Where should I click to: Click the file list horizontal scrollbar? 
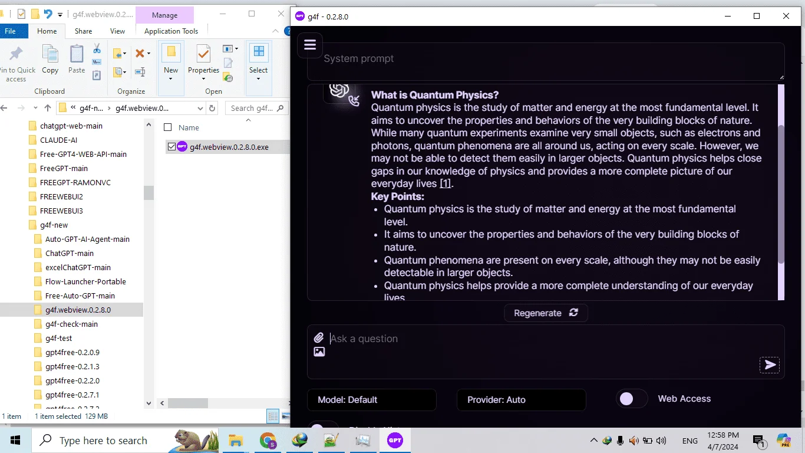(x=187, y=404)
